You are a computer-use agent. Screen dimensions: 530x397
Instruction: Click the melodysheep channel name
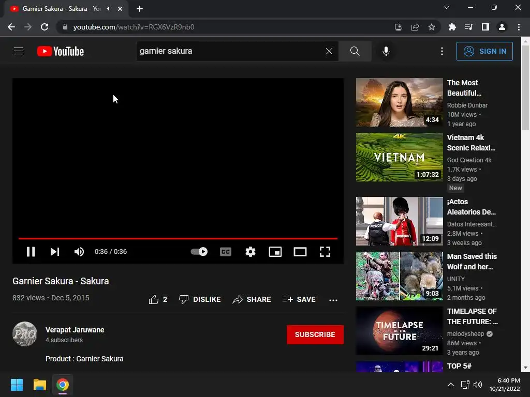pyautogui.click(x=465, y=333)
